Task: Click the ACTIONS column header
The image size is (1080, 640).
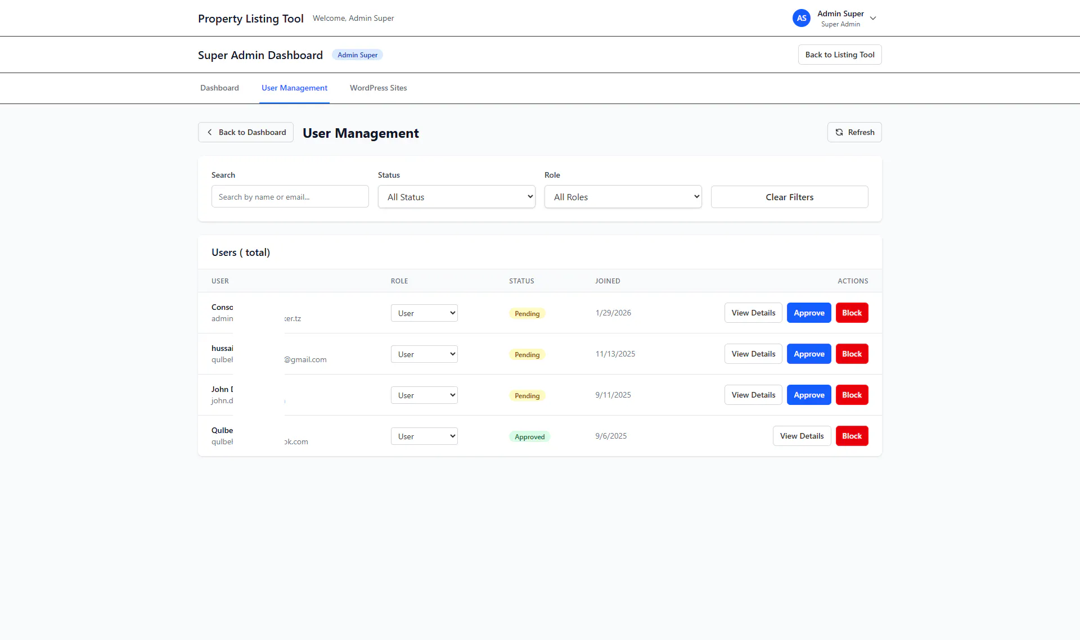Action: (x=853, y=281)
